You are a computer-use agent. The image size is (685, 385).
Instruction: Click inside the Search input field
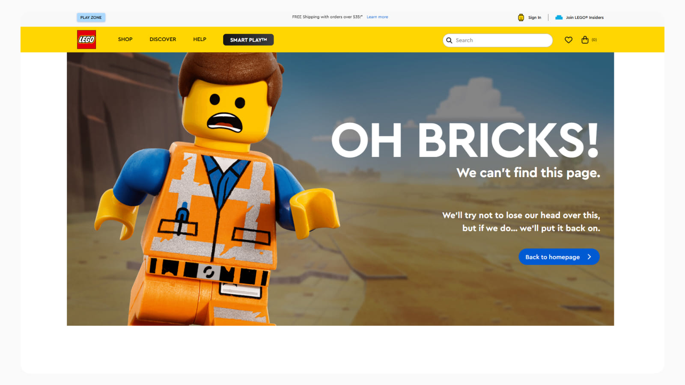coord(492,40)
